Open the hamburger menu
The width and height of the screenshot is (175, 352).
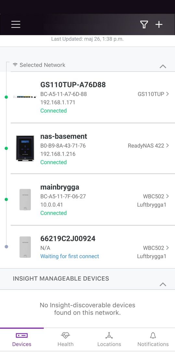click(16, 24)
